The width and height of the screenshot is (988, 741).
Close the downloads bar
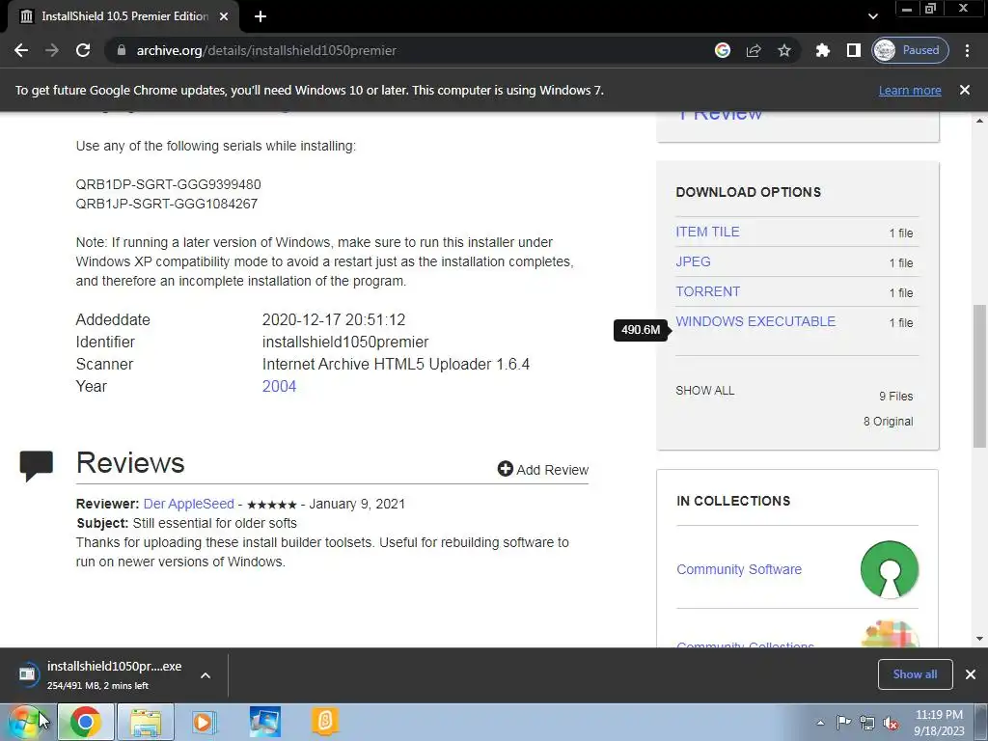tap(971, 674)
